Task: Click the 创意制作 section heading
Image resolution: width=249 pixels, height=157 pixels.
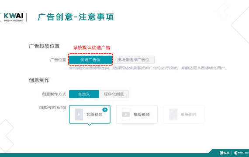Action: [39, 80]
